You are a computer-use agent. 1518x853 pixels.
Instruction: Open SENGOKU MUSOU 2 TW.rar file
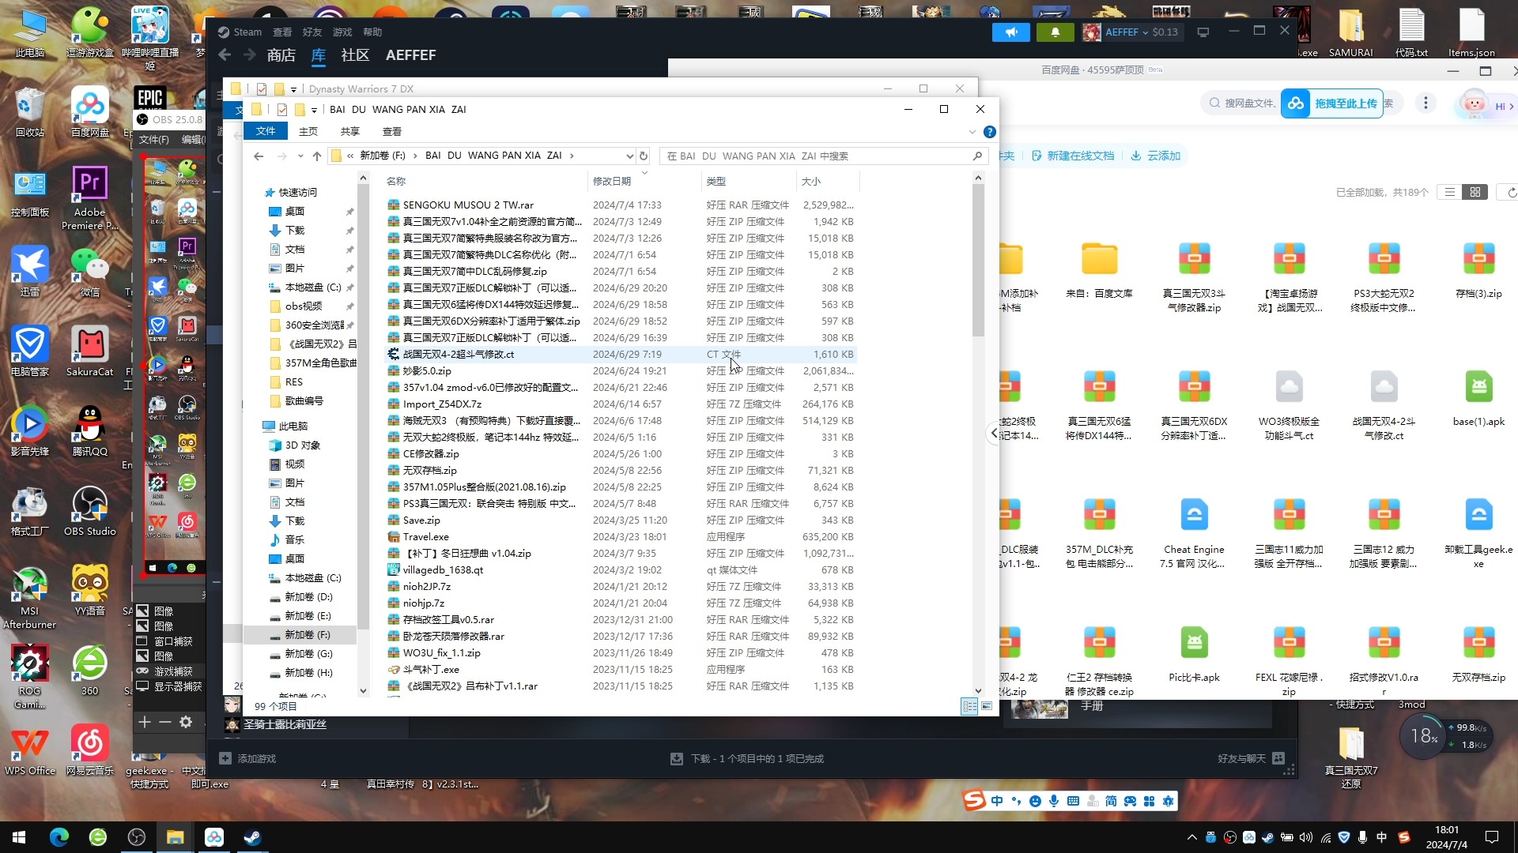click(468, 204)
